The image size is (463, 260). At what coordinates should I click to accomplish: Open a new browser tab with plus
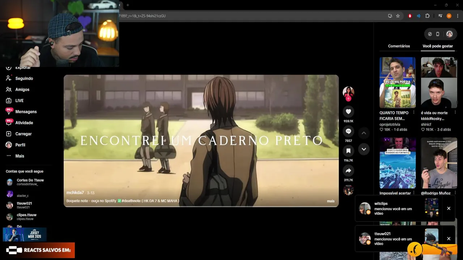128,5
